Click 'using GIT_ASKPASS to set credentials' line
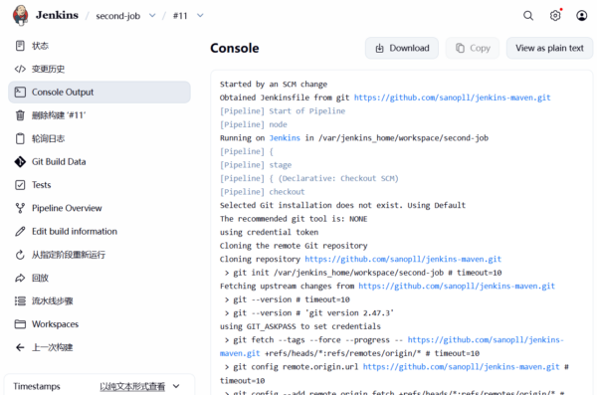Screen dimensions: 597x395 point(300,326)
